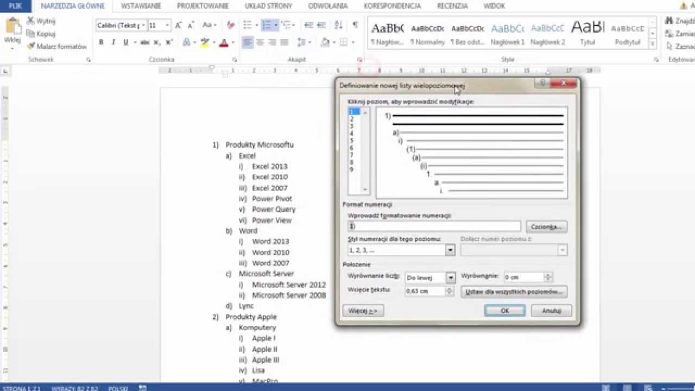Shrink the font with the smaller A icon
This screenshot has width=695, height=391.
pyautogui.click(x=191, y=26)
